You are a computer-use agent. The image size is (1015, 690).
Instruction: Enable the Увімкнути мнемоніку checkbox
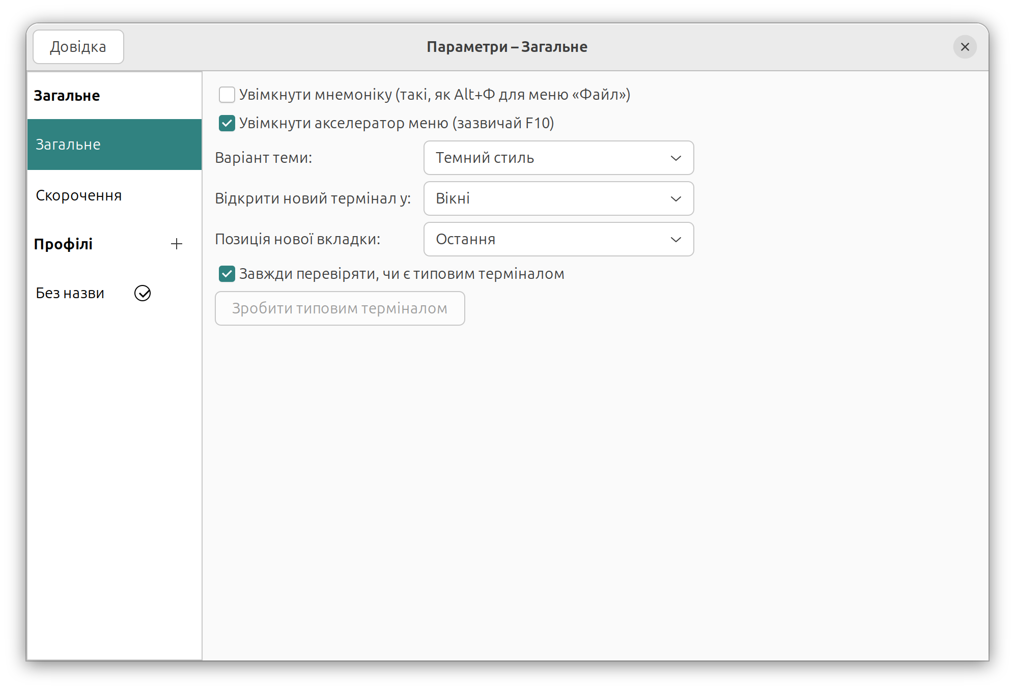point(227,95)
